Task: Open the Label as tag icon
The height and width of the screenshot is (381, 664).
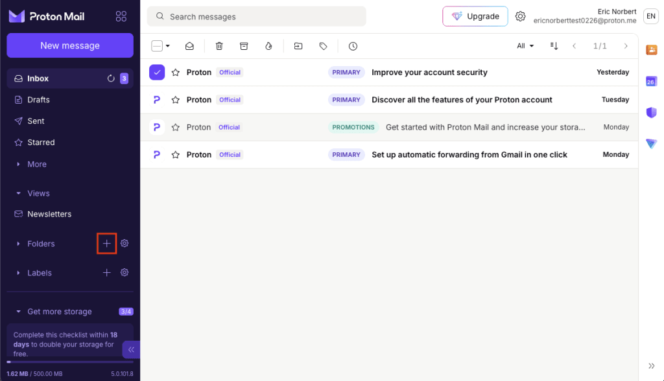Action: tap(323, 46)
